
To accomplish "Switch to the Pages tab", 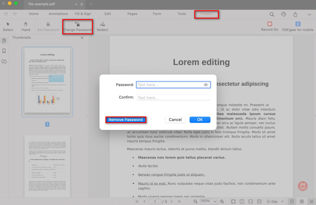I will [132, 14].
